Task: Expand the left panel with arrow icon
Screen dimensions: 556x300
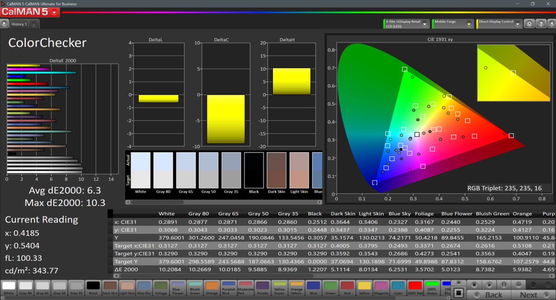Action: pyautogui.click(x=4, y=24)
